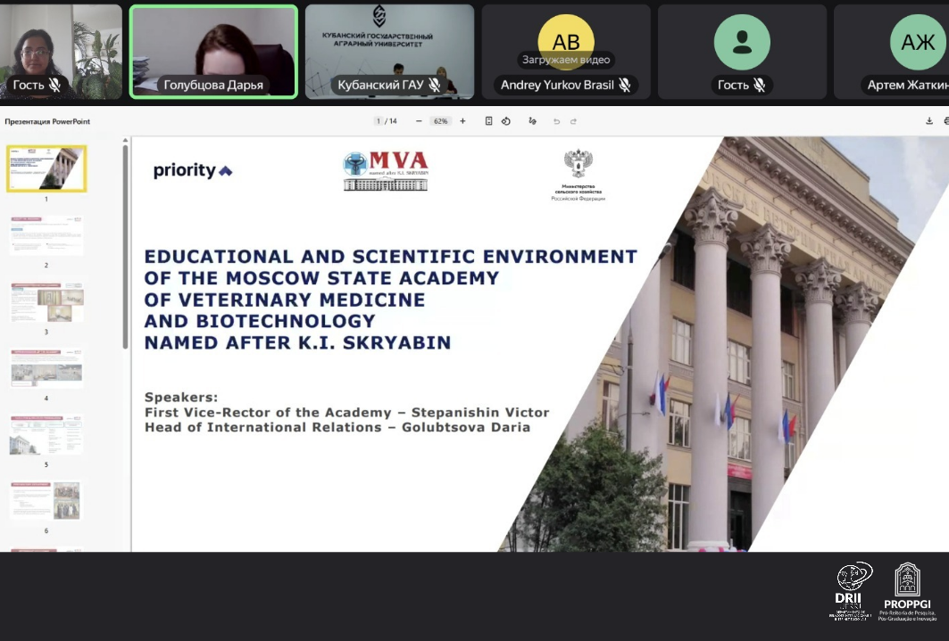Click the Stepanishin Victor speaker line

tap(346, 413)
